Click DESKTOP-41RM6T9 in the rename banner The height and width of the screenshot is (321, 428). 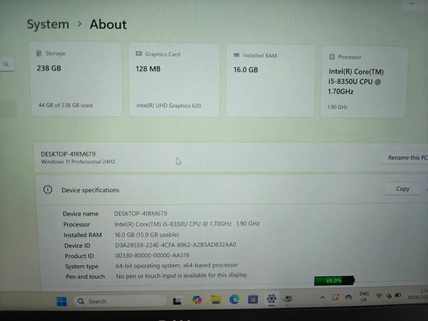tap(68, 154)
